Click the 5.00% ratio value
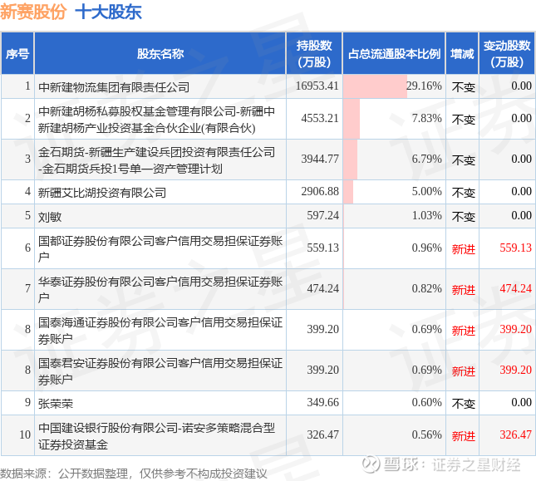 427,191
